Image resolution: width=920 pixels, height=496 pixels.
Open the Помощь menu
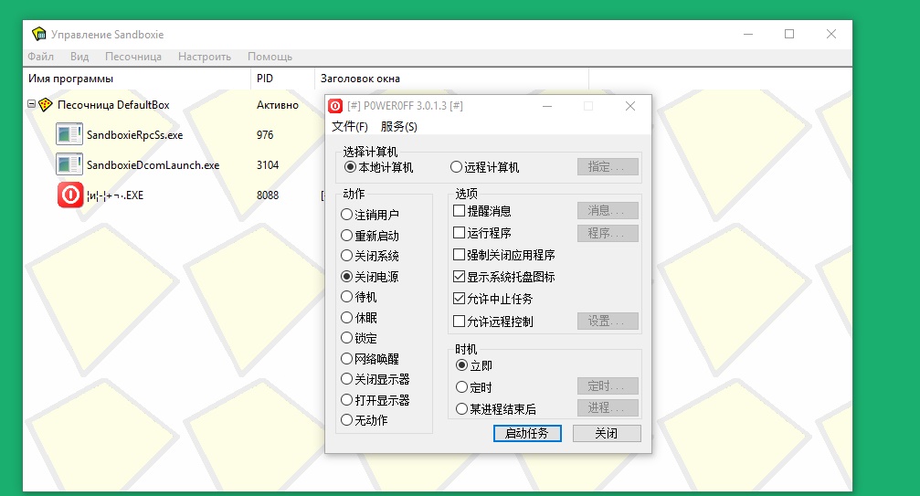click(x=270, y=57)
